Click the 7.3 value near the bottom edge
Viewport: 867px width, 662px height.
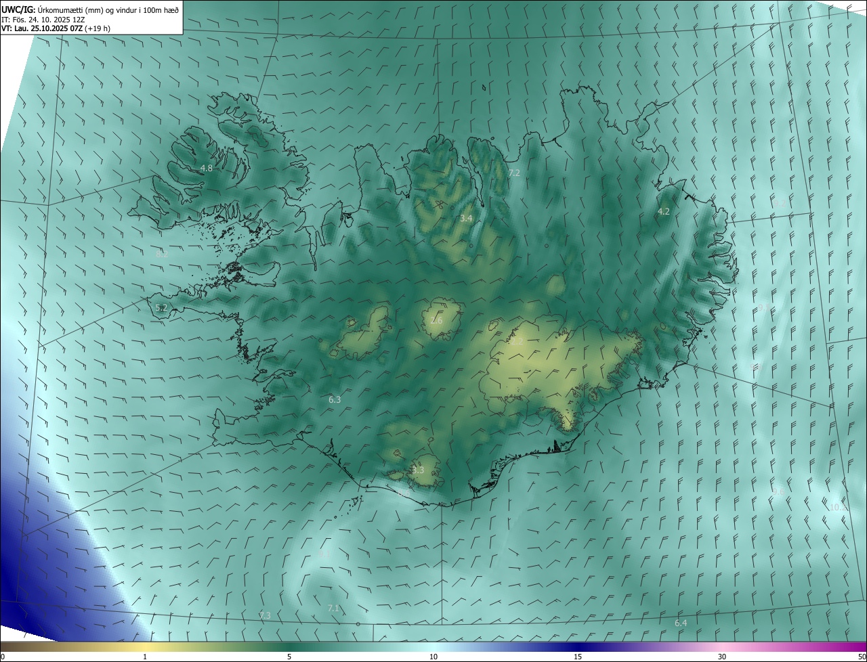click(x=265, y=615)
